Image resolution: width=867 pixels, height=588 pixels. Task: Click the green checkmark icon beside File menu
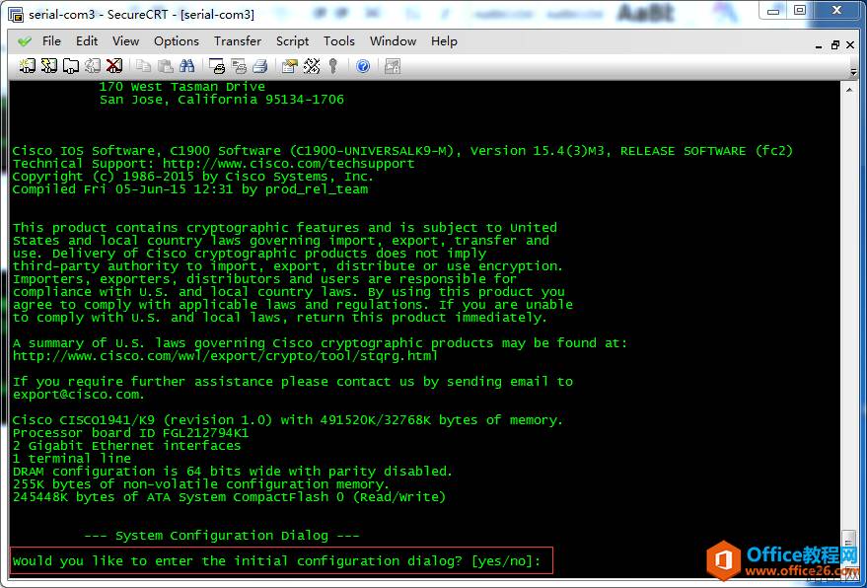[x=25, y=41]
